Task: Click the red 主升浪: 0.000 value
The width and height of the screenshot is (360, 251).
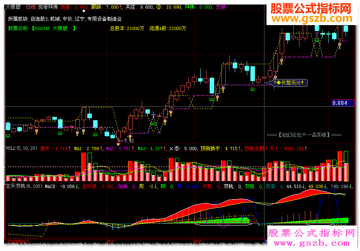Action: click(98, 186)
